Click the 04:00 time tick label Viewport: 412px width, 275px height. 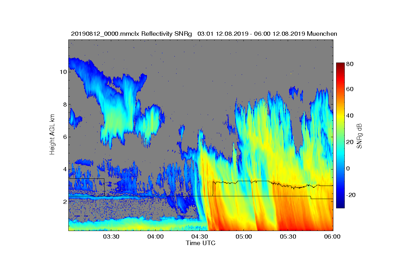click(155, 237)
